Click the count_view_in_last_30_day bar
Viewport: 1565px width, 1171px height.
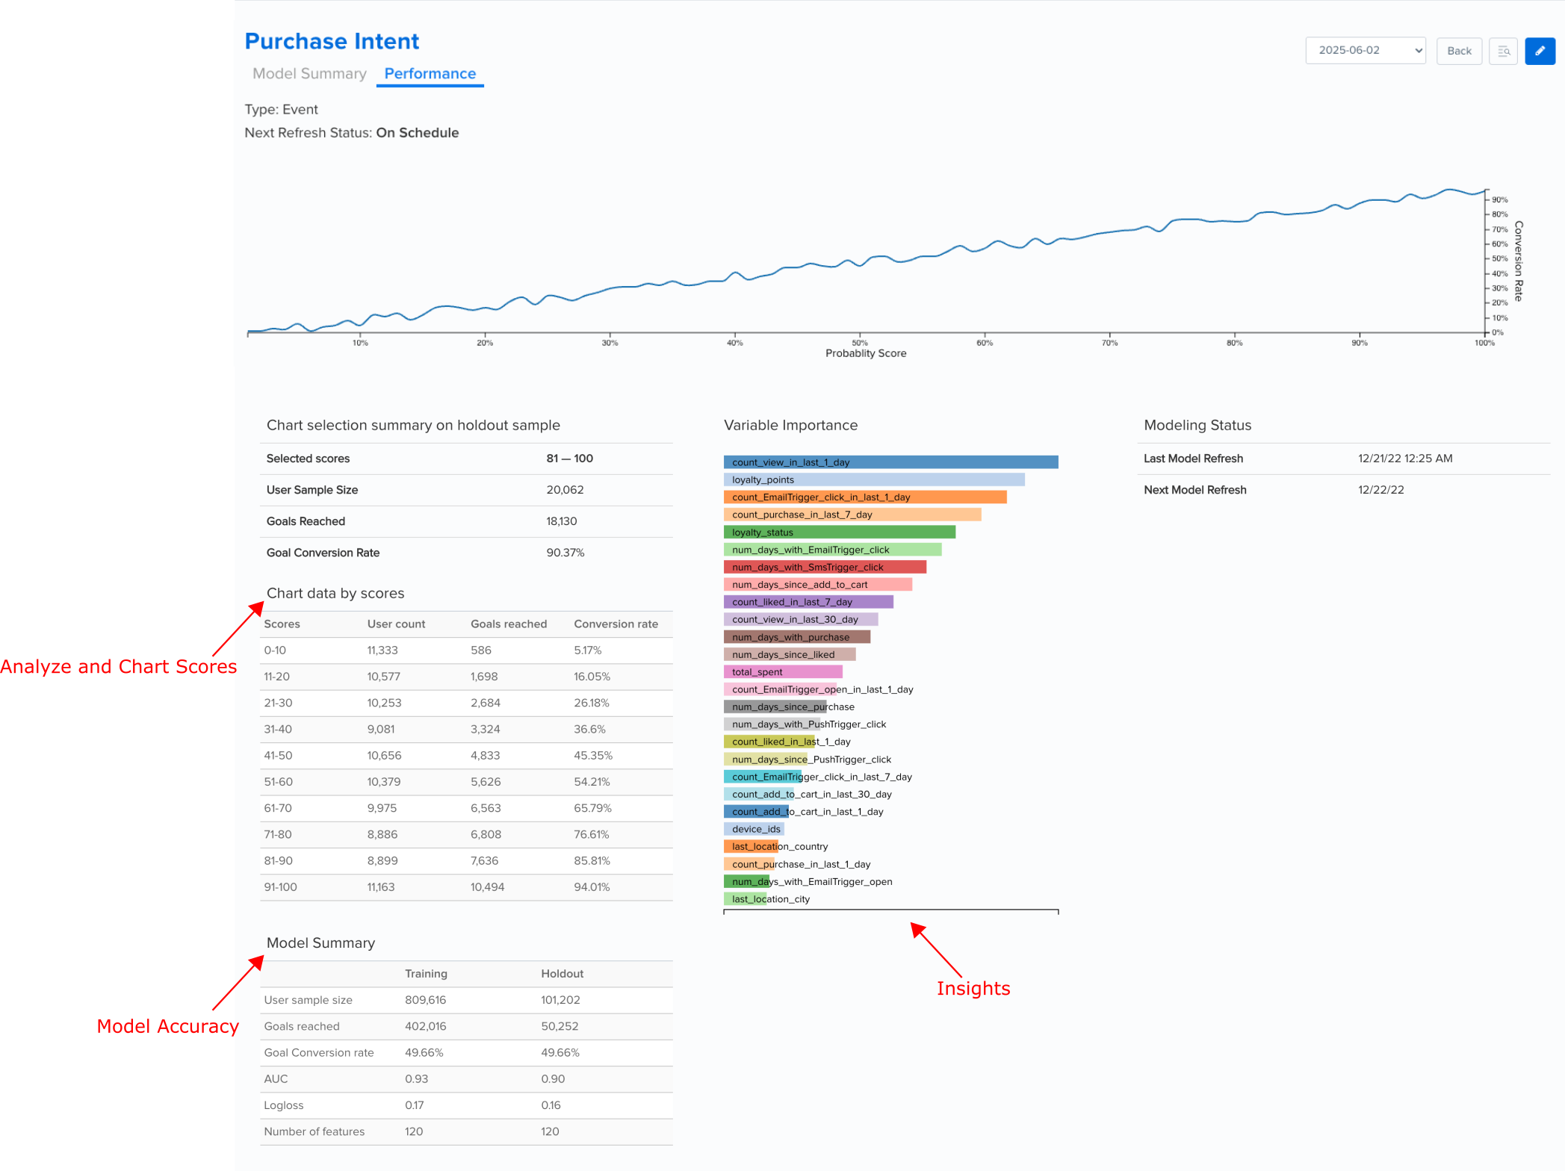(801, 620)
